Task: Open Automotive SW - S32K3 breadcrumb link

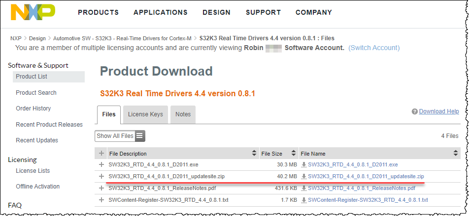Action: pos(122,38)
